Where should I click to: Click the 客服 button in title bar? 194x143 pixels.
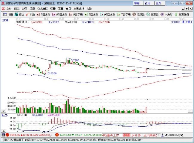click(138, 3)
